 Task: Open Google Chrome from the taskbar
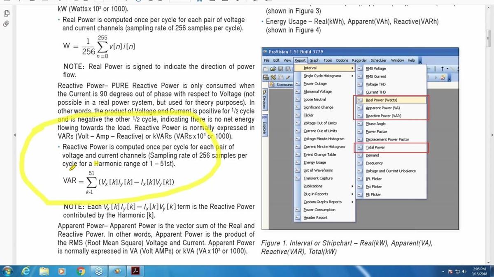pyautogui.click(x=82, y=271)
